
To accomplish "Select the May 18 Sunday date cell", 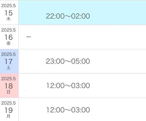I will 9,86.
